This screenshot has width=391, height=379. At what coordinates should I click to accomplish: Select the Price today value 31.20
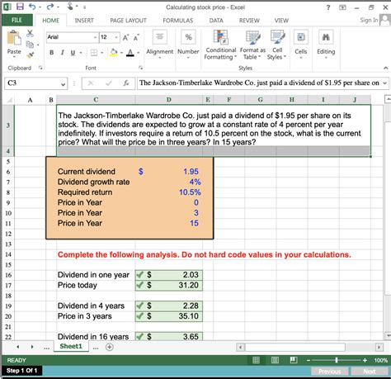tap(169, 286)
